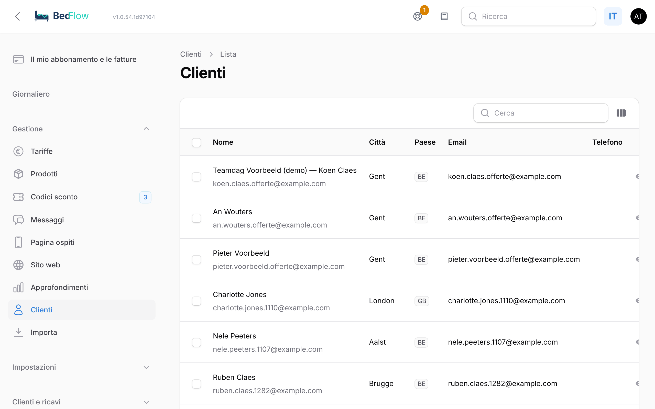655x409 pixels.
Task: Select the Ruben Claes row checkbox
Action: click(196, 384)
